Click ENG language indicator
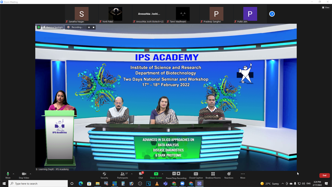332x187 pixels. pyautogui.click(x=308, y=184)
